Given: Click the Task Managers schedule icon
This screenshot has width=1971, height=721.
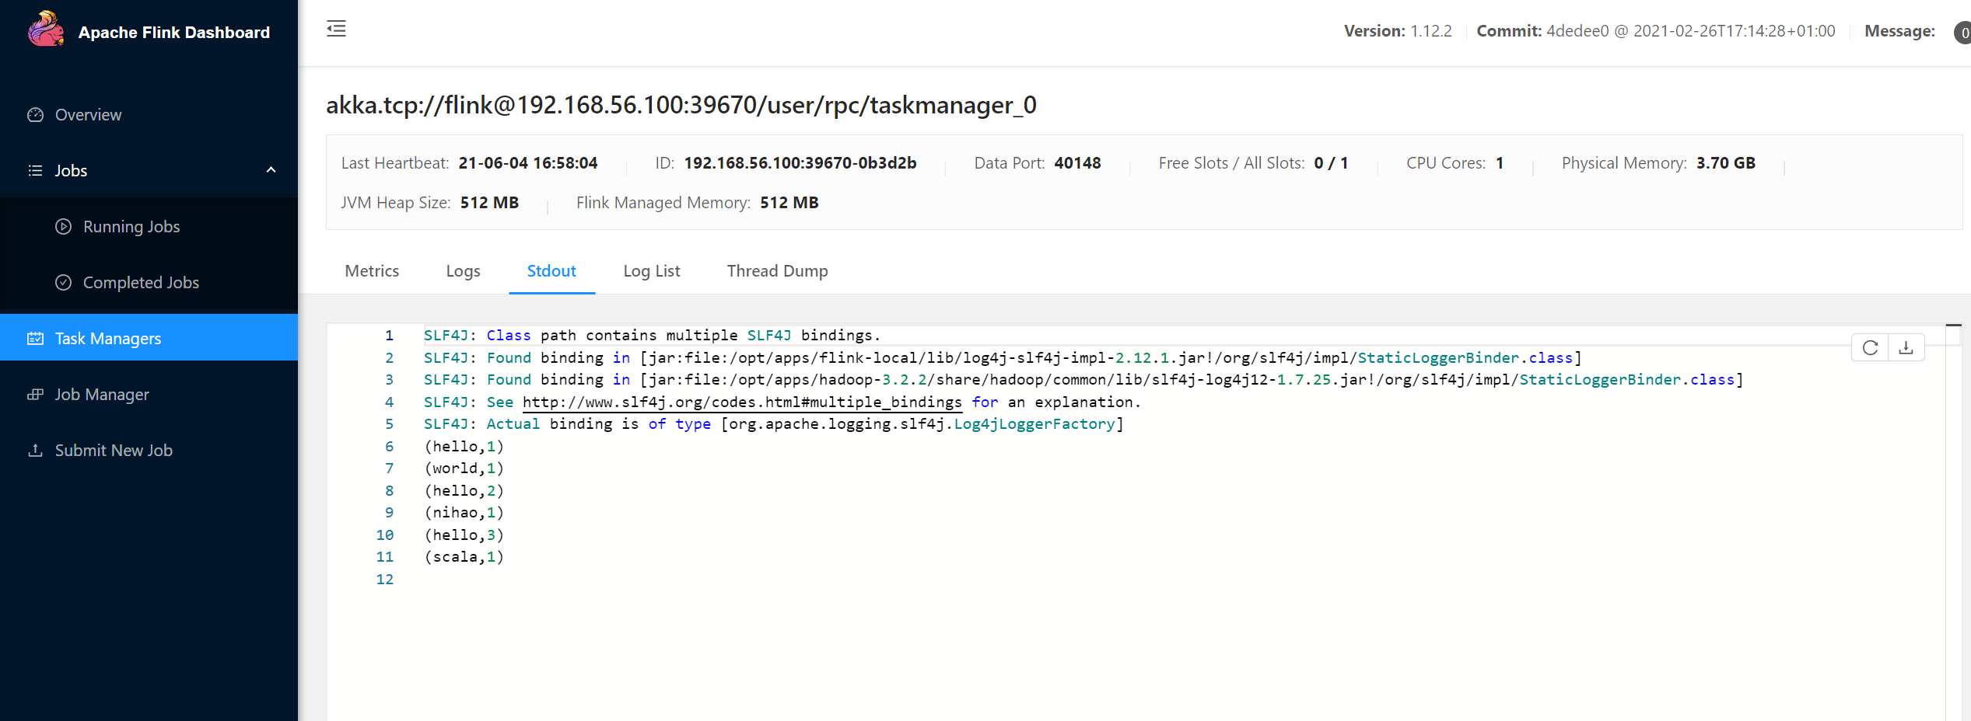Looking at the screenshot, I should [36, 339].
